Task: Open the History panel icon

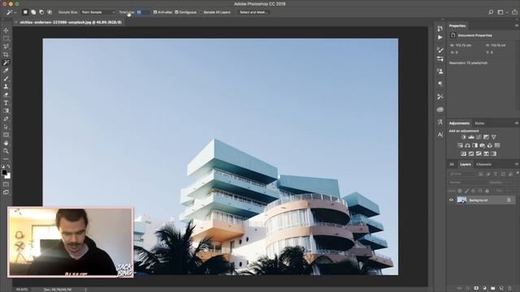Action: [440, 28]
